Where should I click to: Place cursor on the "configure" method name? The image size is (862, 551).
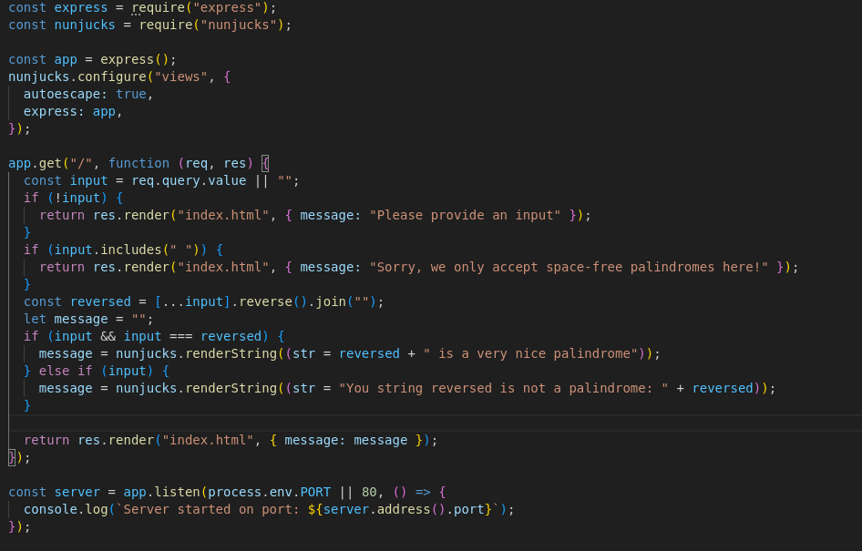[x=108, y=77]
